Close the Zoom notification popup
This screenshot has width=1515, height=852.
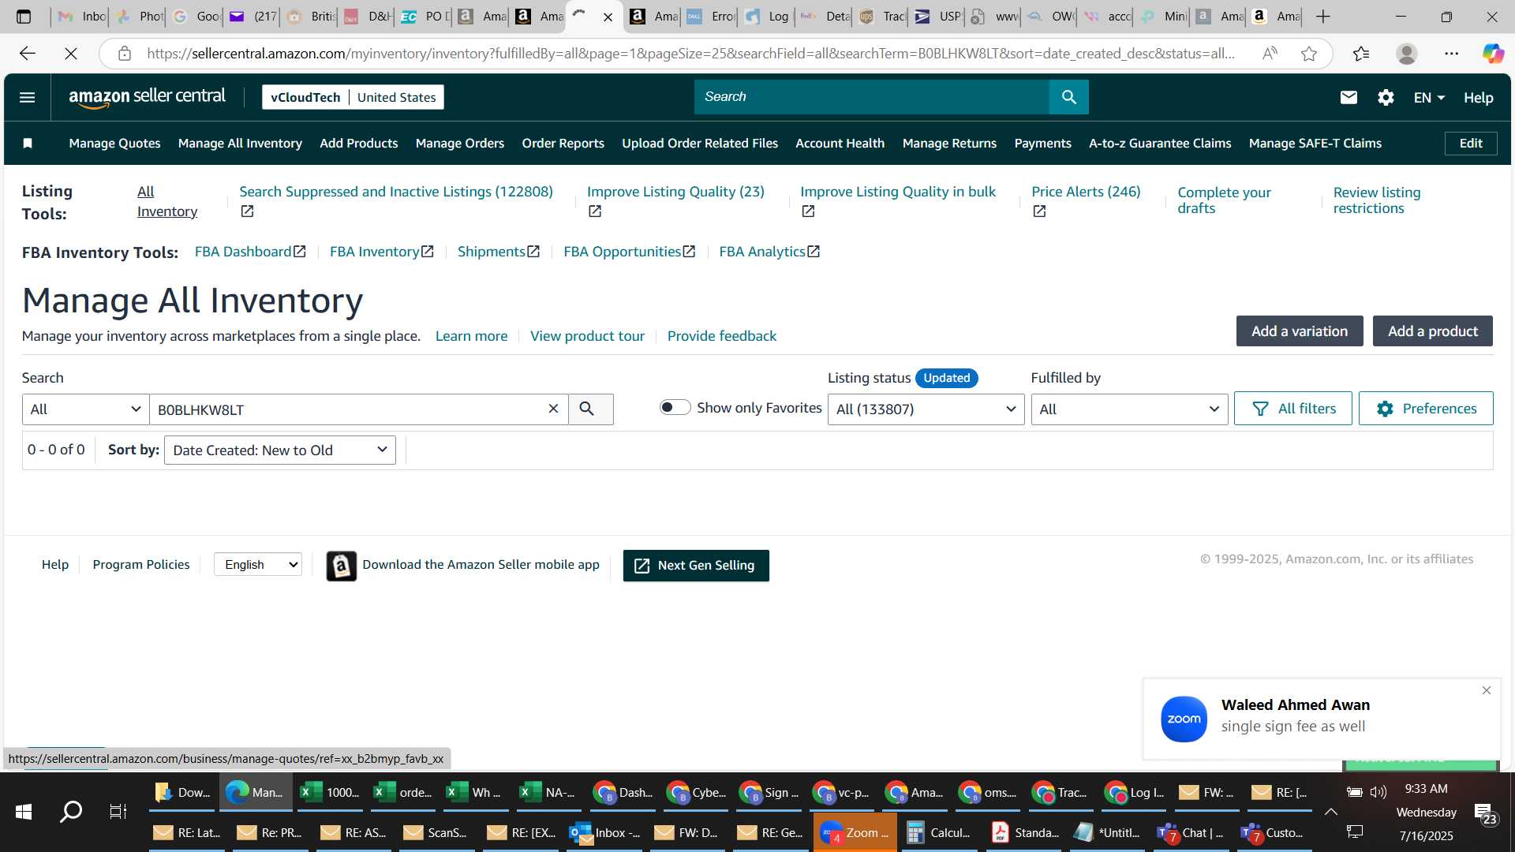click(1487, 690)
